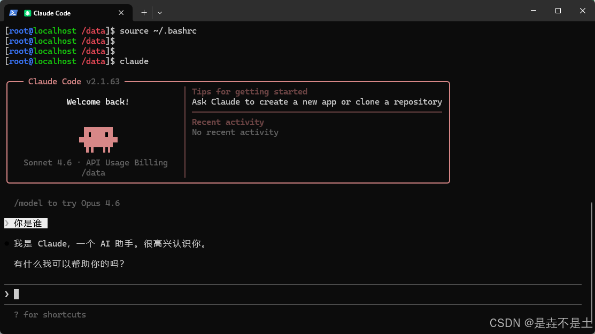Click the 'Claude Code v2.1.63' title text
This screenshot has height=334, width=595.
click(74, 82)
